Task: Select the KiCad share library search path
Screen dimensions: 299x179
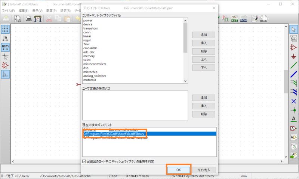Action: point(149,134)
